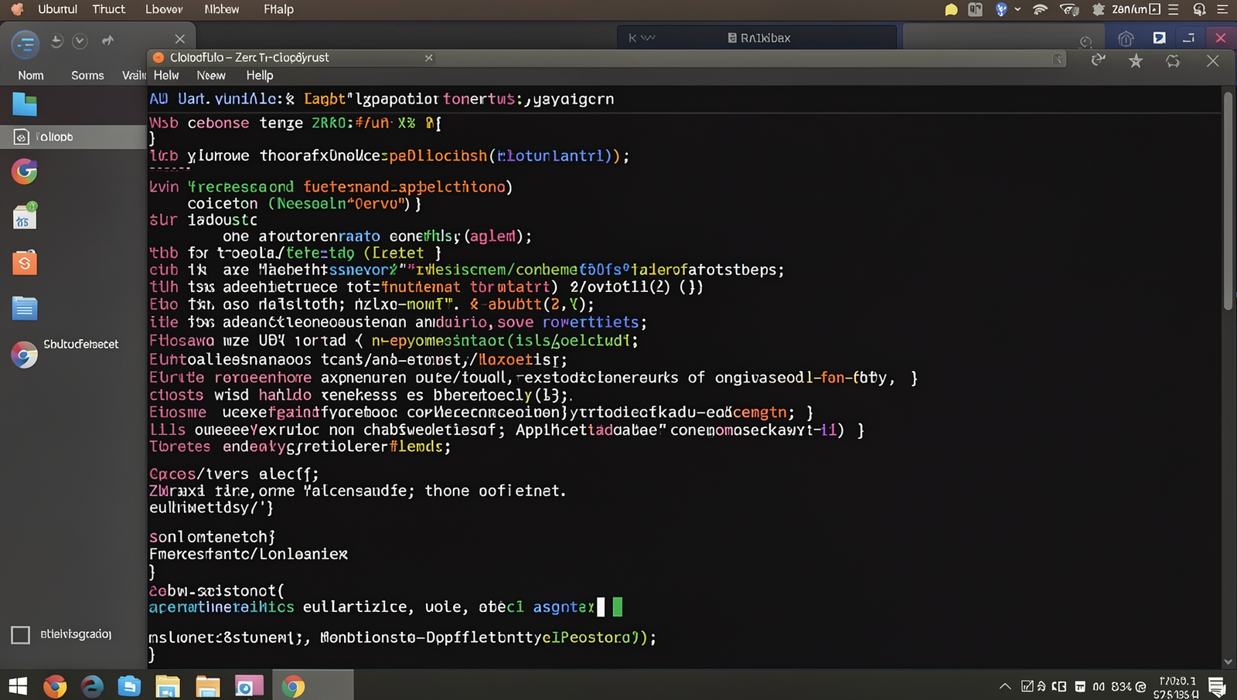The width and height of the screenshot is (1237, 700).
Task: Open the 'Helw' menu
Action: tap(165, 75)
